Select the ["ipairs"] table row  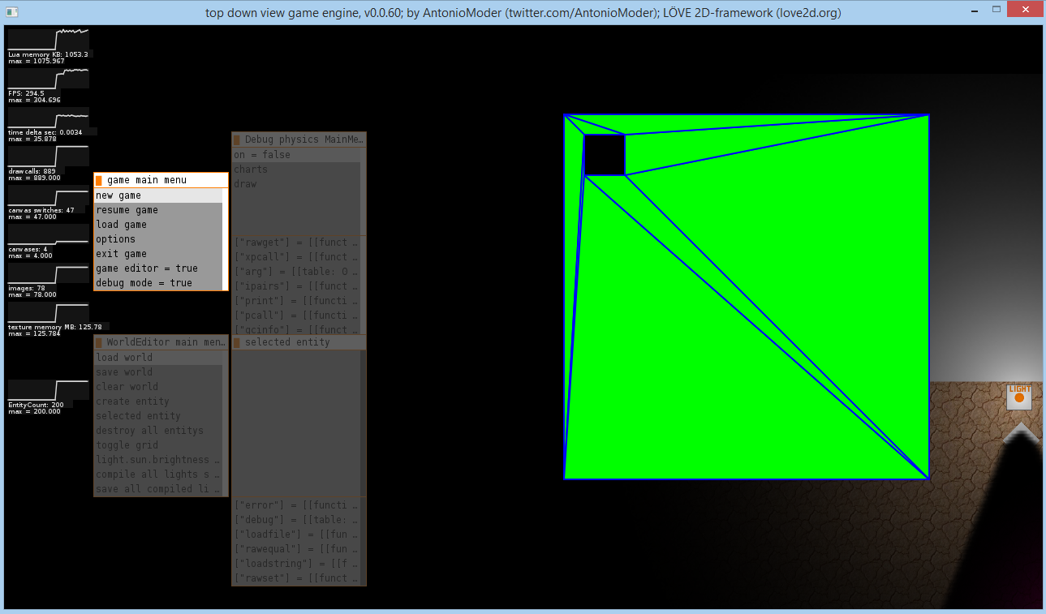pyautogui.click(x=296, y=286)
